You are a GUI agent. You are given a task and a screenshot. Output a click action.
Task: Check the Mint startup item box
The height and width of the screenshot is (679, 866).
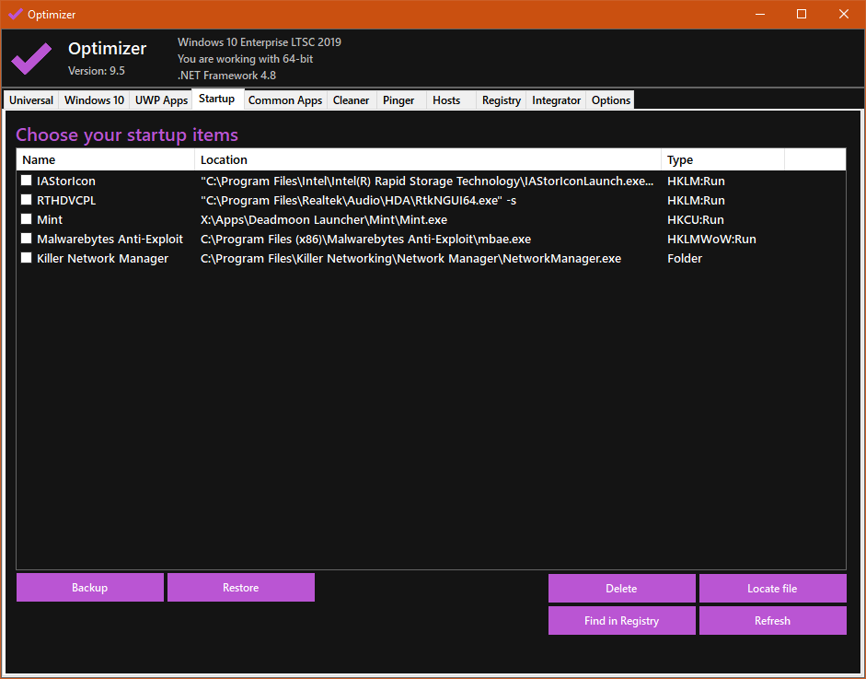click(27, 220)
